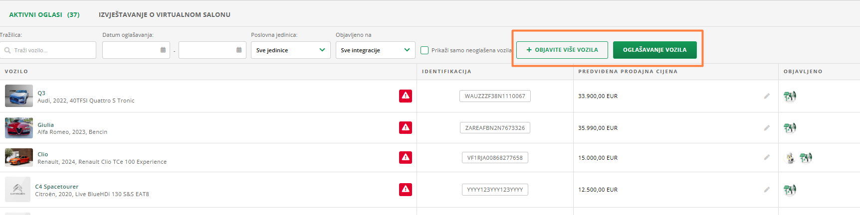Click the warning icon for C4 Spacetourer

point(405,189)
